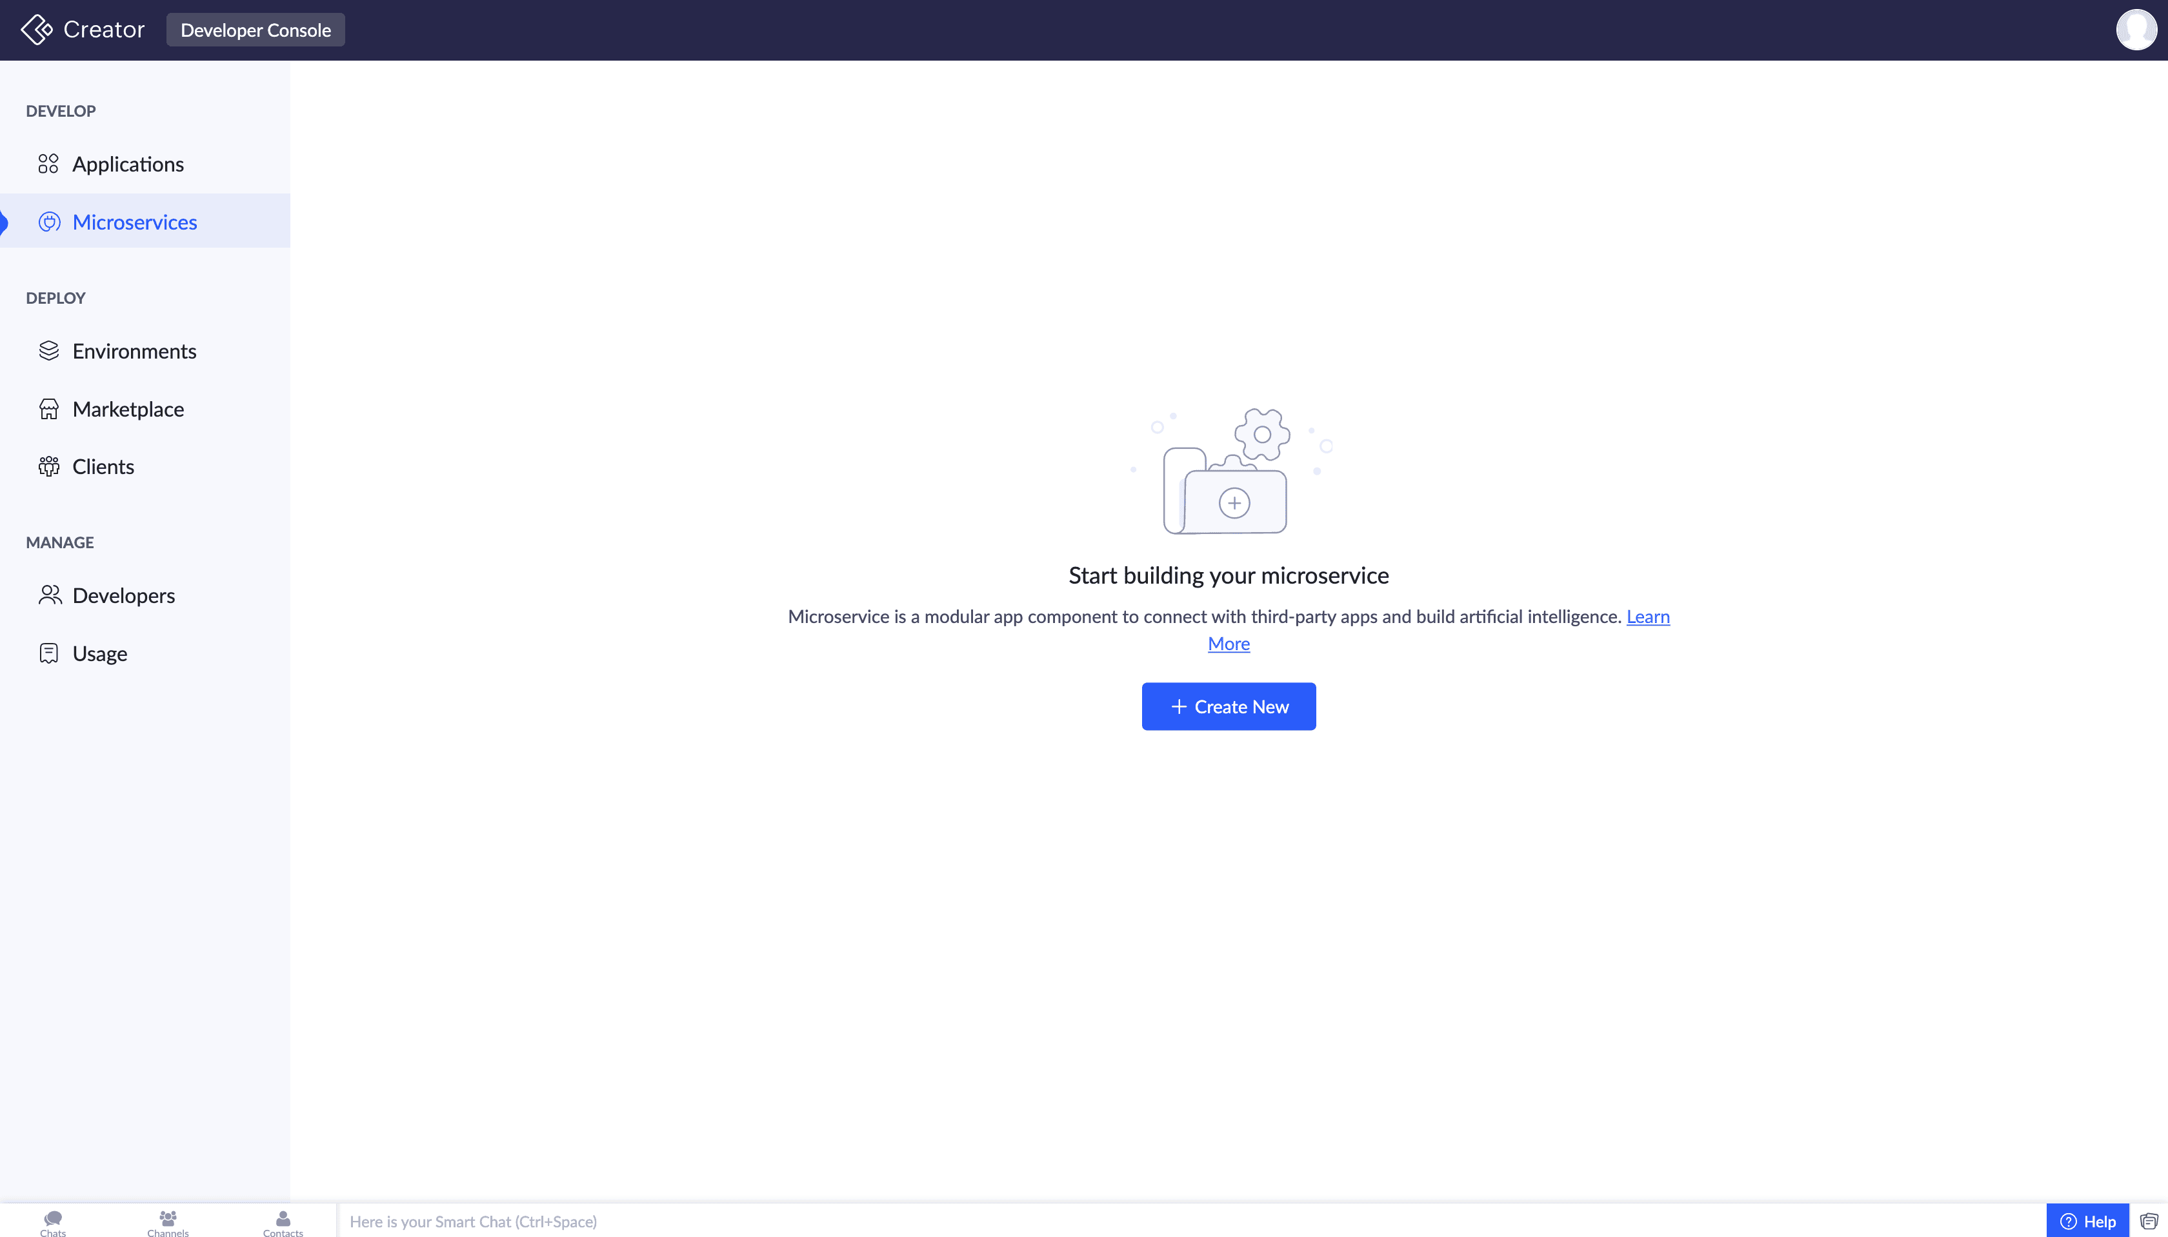Viewport: 2168px width, 1237px height.
Task: Click the Help button
Action: [2087, 1221]
